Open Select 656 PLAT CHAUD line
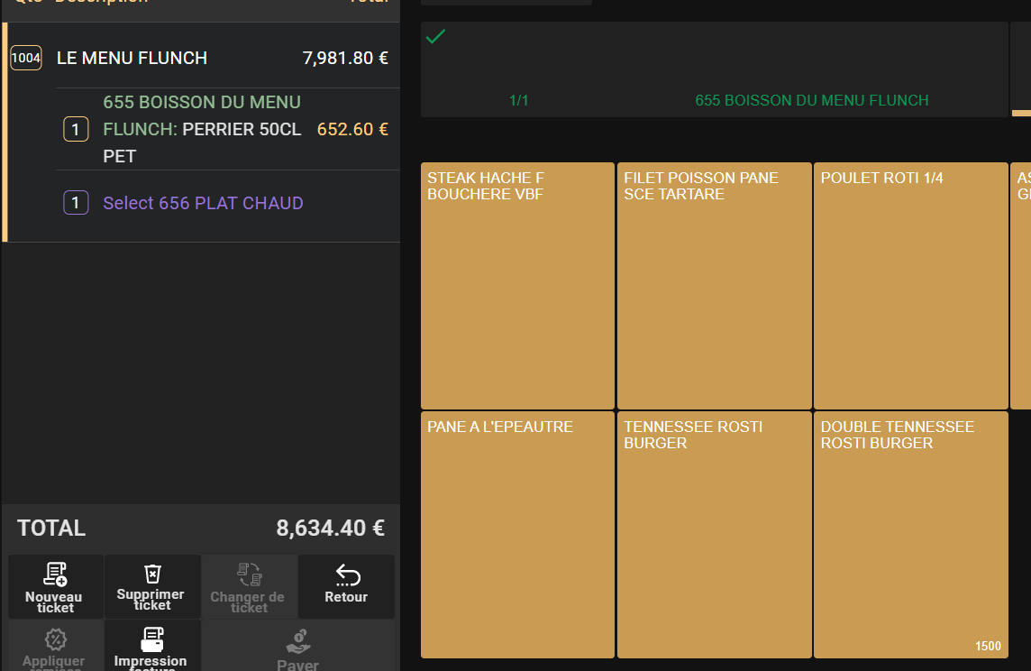1031x671 pixels. 203,204
